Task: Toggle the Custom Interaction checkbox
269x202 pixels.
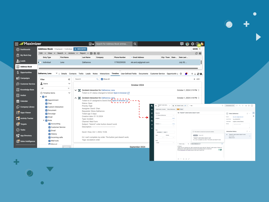Action: click(x=46, y=107)
